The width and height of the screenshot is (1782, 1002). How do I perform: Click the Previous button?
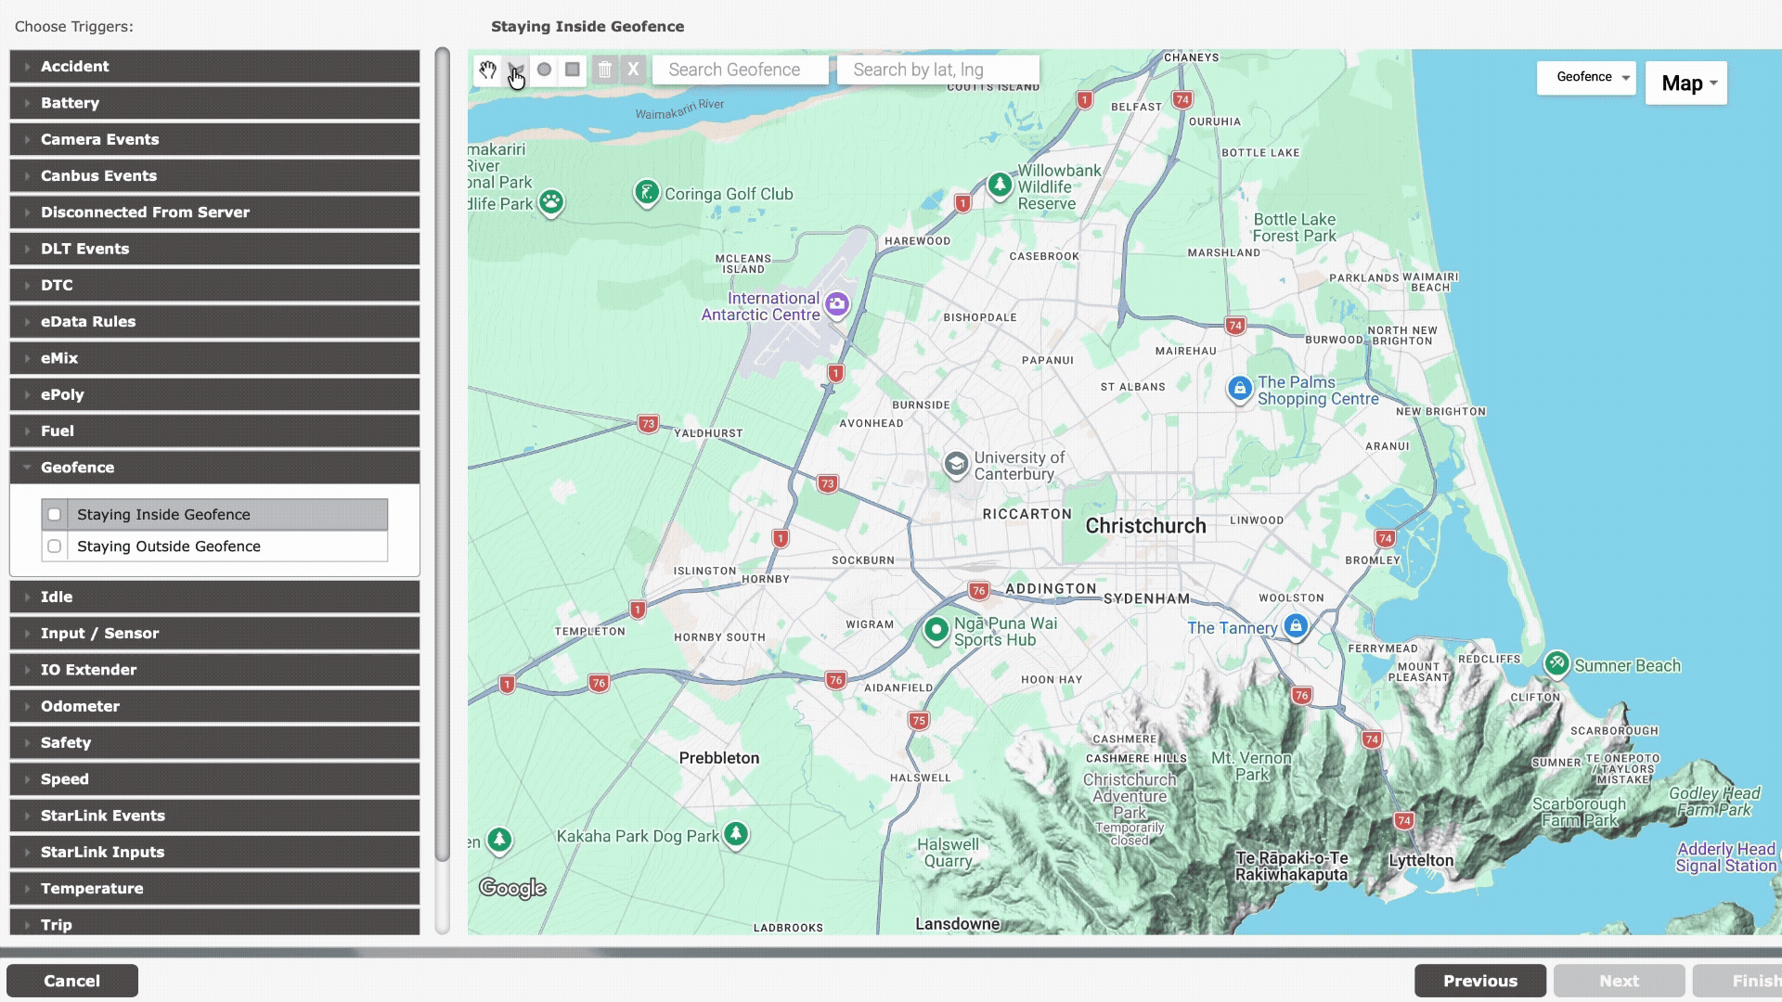tap(1480, 981)
